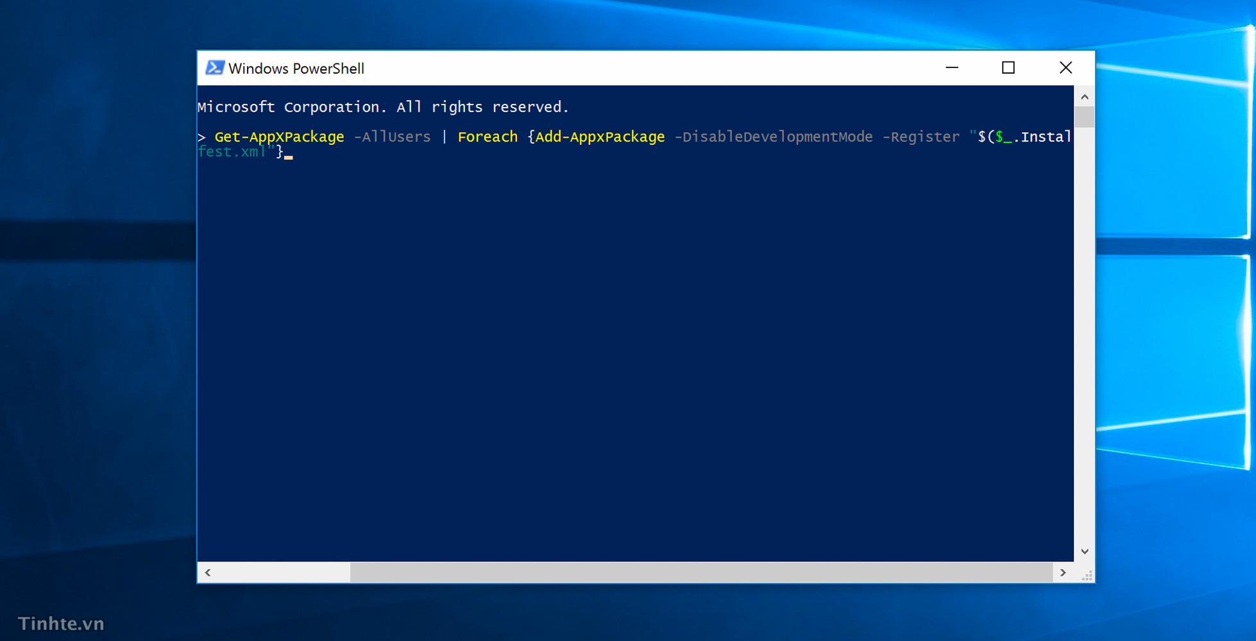This screenshot has height=641, width=1256.
Task: Click the vertical scrollbar down arrow
Action: pyautogui.click(x=1085, y=551)
